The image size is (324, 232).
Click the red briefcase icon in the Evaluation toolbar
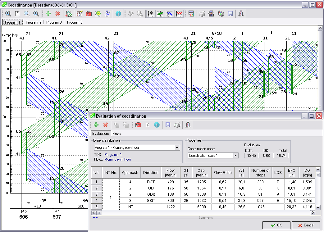pos(138,125)
